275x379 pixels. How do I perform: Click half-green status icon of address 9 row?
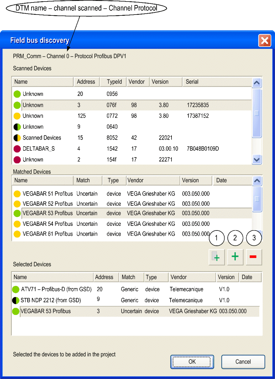17,127
